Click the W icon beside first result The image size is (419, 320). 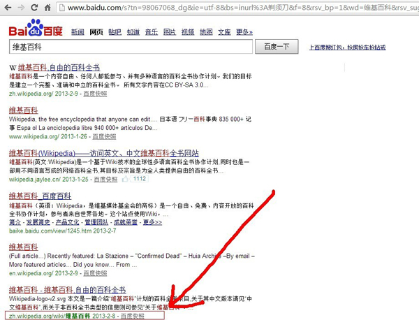12,68
